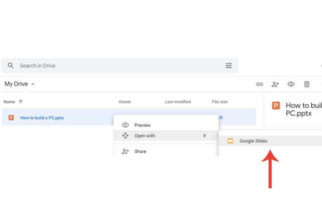Click the search magnifier icon

click(11, 66)
